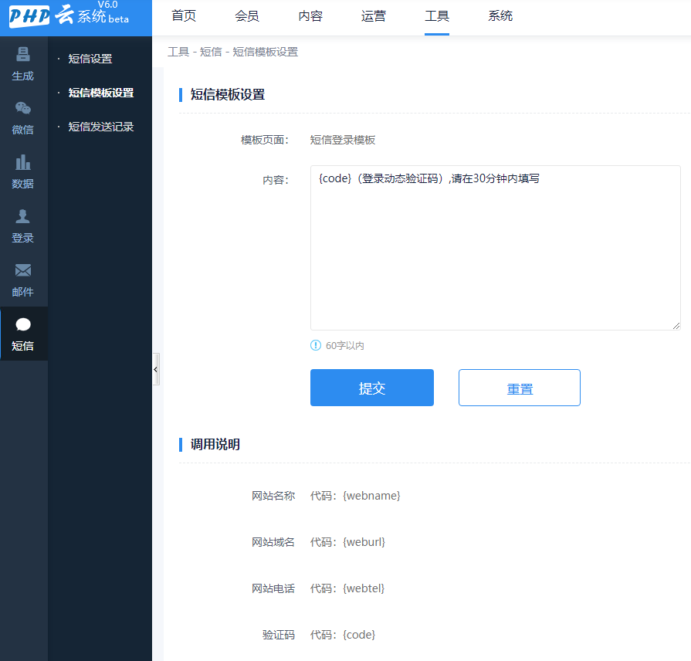Image resolution: width=691 pixels, height=661 pixels.
Task: Switch to the 工具 menu tab
Action: 436,15
